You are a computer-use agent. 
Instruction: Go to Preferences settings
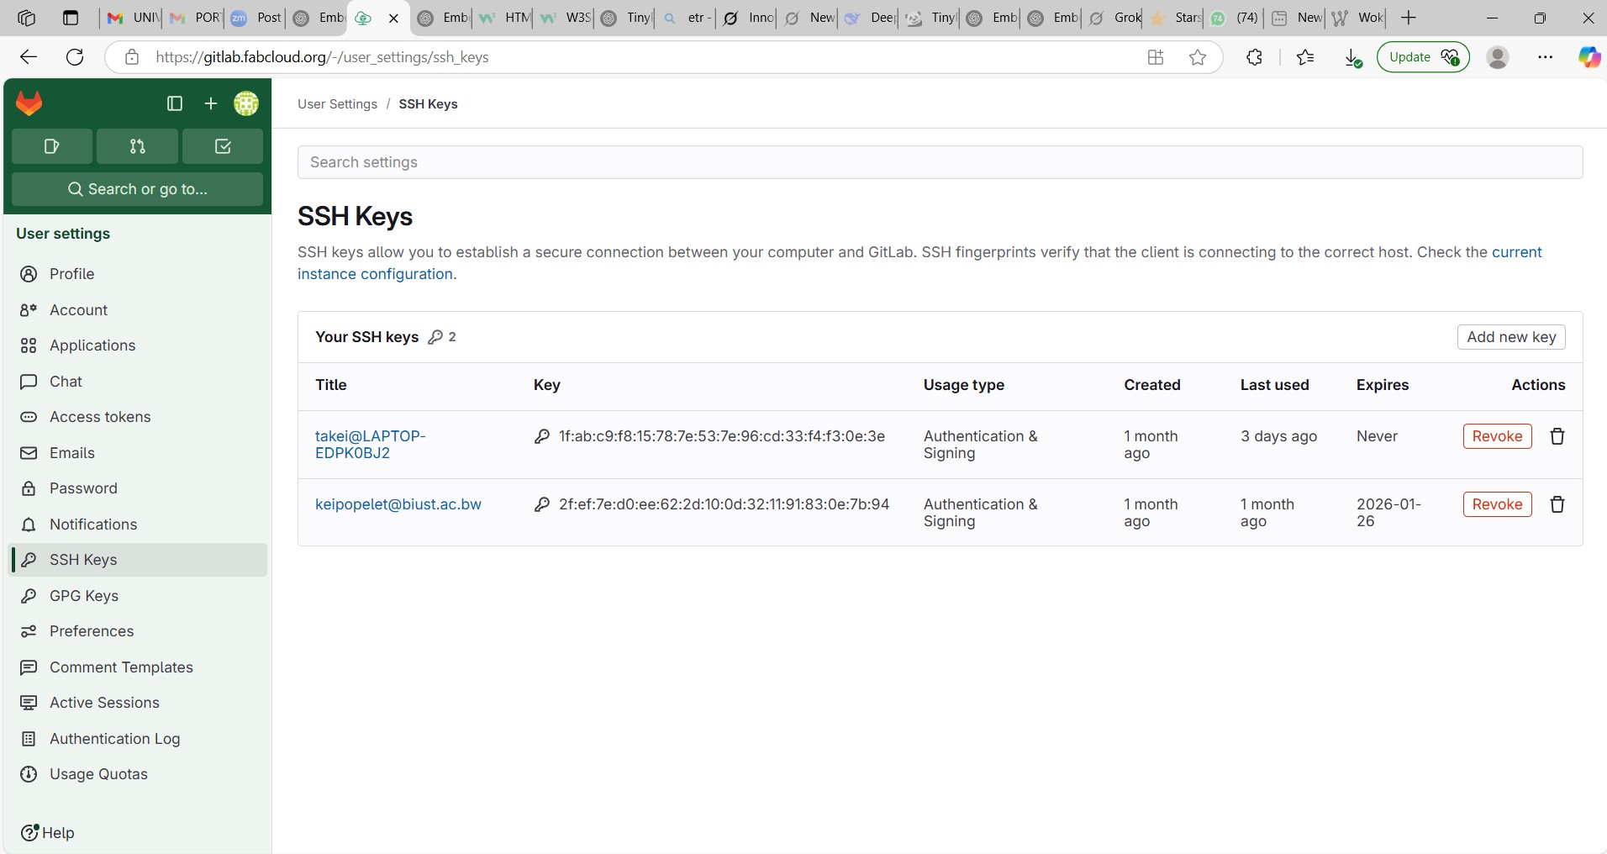pyautogui.click(x=139, y=631)
